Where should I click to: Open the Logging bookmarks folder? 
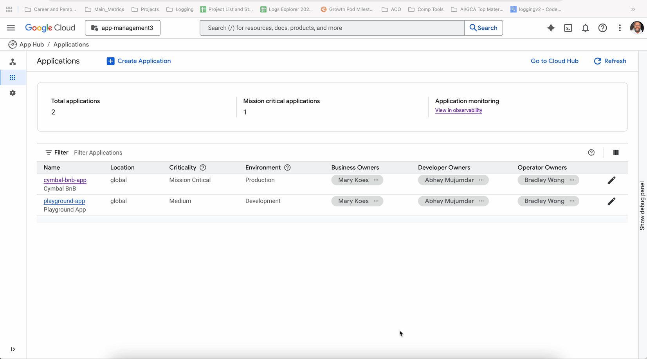point(180,9)
